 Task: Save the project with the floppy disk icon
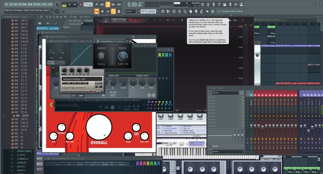(x=225, y=4)
